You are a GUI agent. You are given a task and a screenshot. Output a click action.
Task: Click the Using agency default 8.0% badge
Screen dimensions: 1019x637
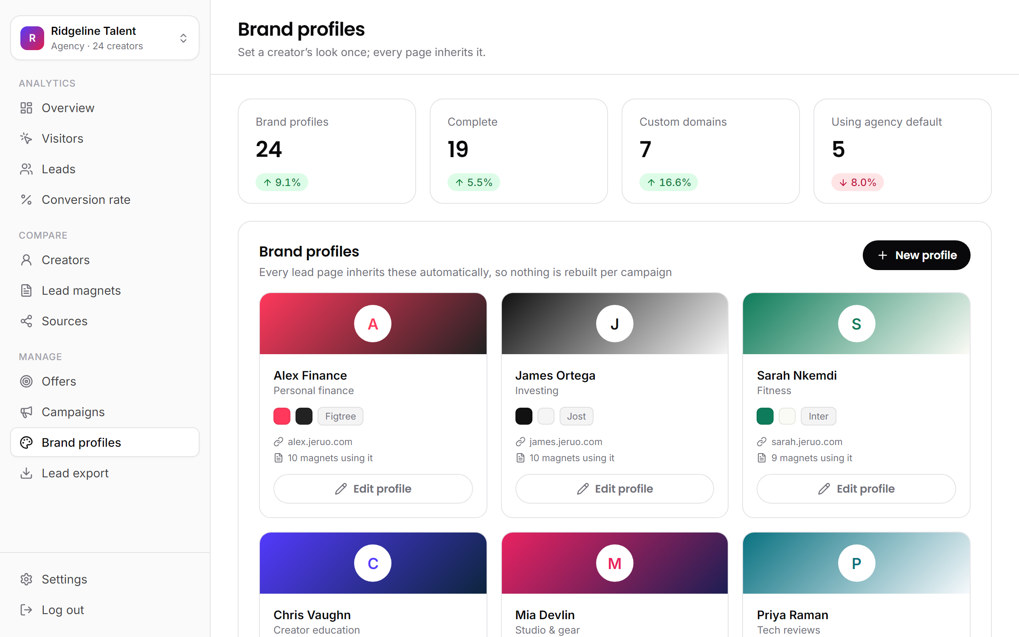pos(857,182)
